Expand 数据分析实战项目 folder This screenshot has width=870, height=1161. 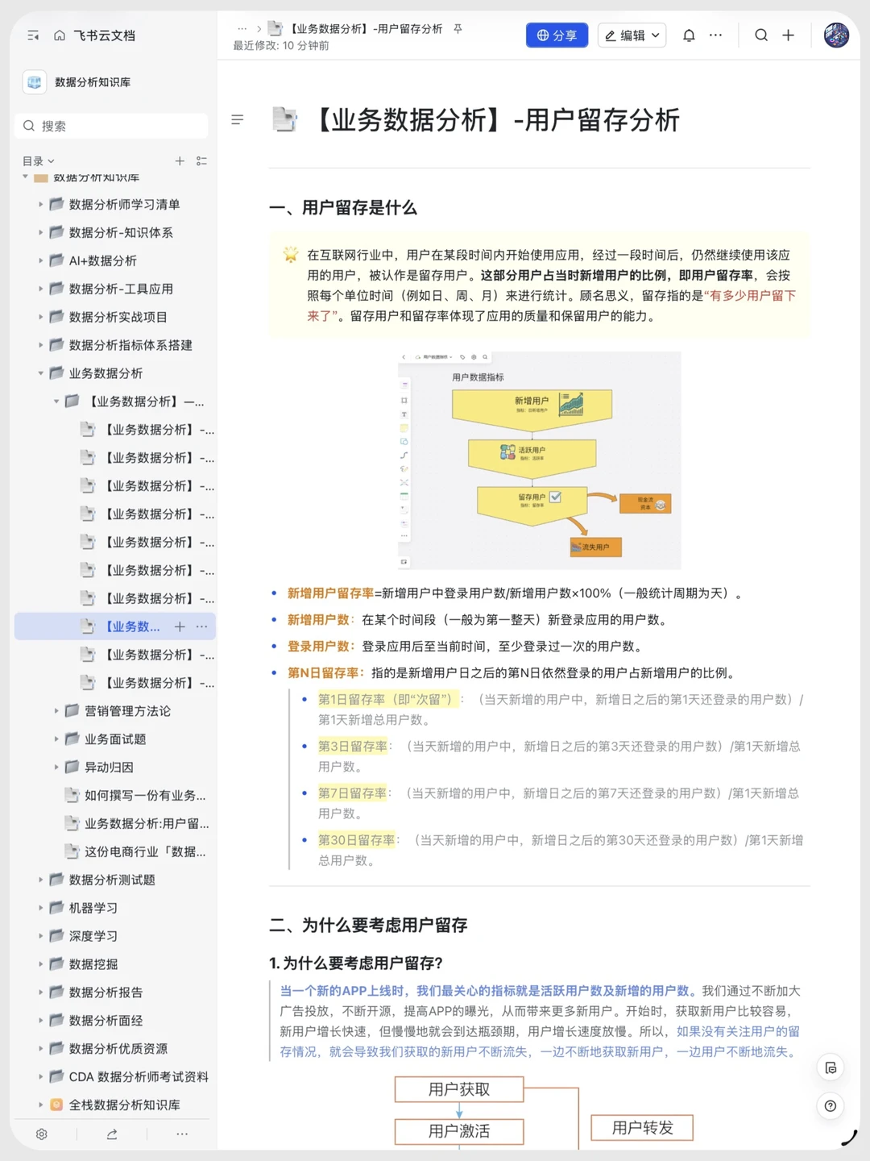40,317
